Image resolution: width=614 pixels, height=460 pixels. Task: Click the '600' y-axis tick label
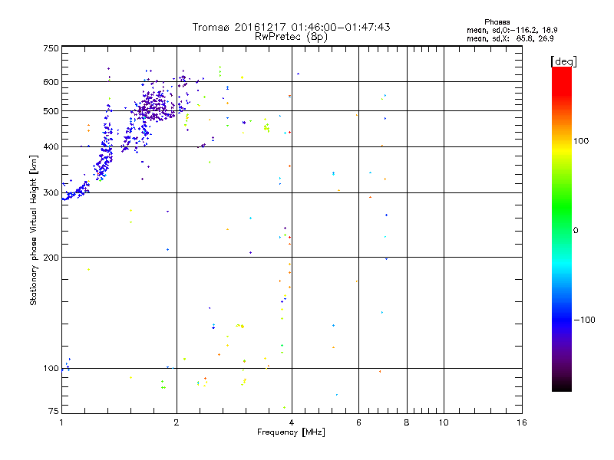pyautogui.click(x=51, y=82)
